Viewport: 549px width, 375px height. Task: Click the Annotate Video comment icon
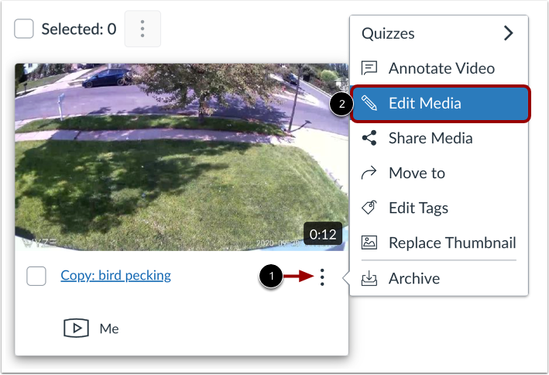pyautogui.click(x=369, y=68)
